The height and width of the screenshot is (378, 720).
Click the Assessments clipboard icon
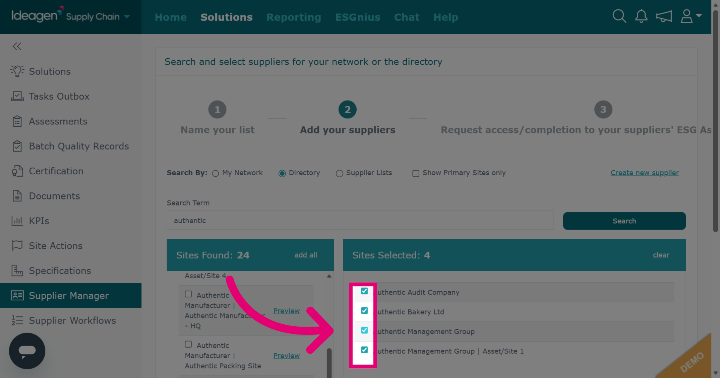coord(17,121)
